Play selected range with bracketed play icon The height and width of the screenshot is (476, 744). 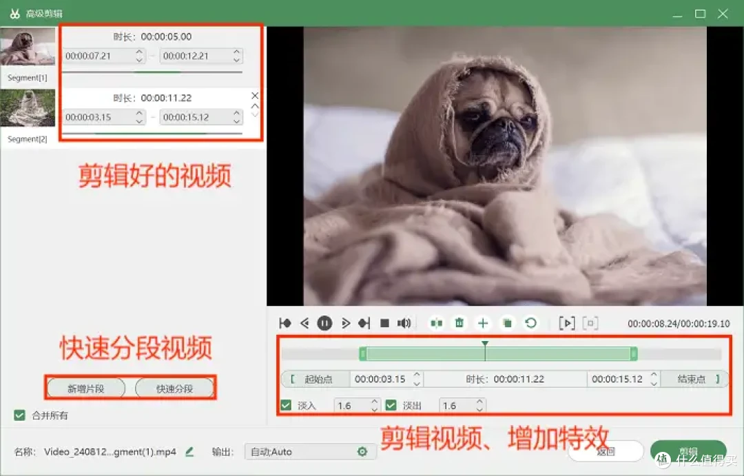(x=567, y=323)
